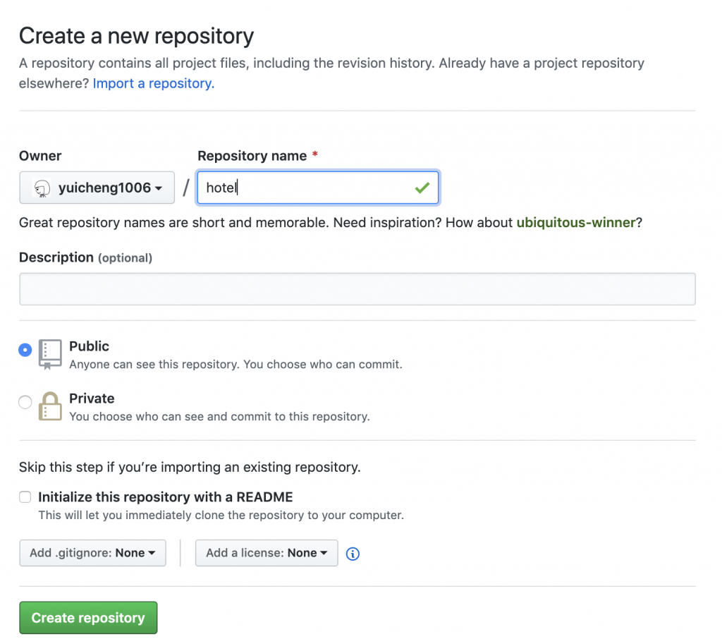Click the Private repository lock icon

tap(50, 407)
